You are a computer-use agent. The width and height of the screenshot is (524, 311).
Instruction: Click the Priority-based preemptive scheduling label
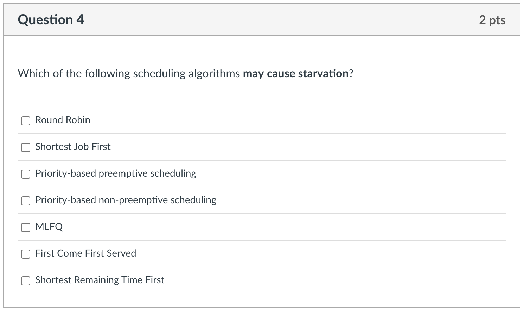115,173
